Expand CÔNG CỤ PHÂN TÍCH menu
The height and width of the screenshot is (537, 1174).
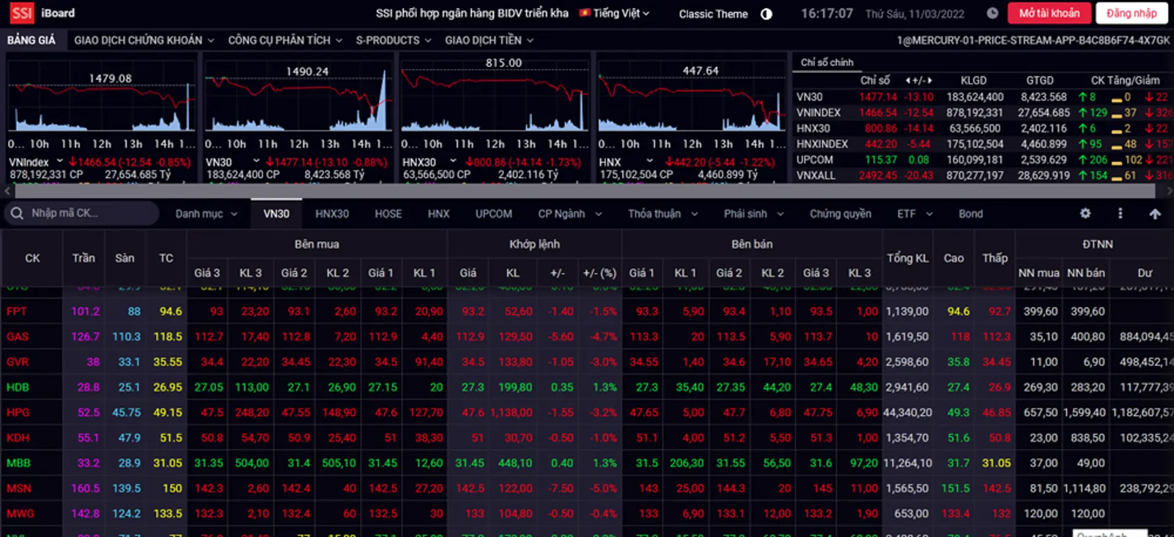click(285, 40)
